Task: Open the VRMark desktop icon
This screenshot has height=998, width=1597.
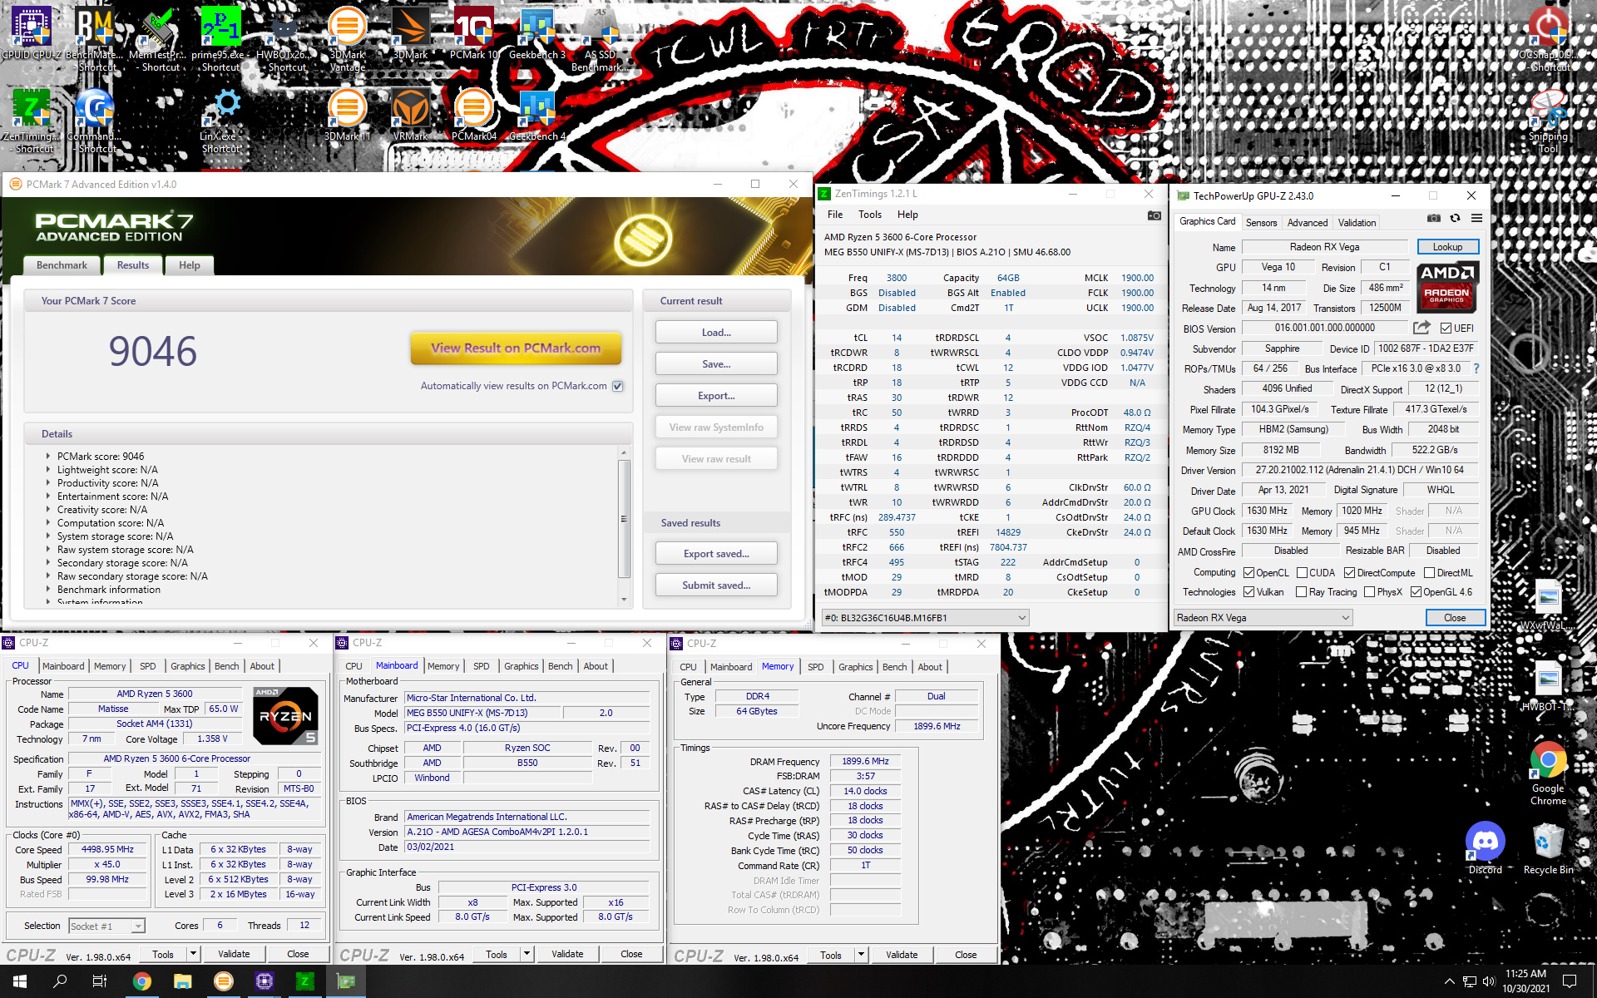Action: pos(411,115)
